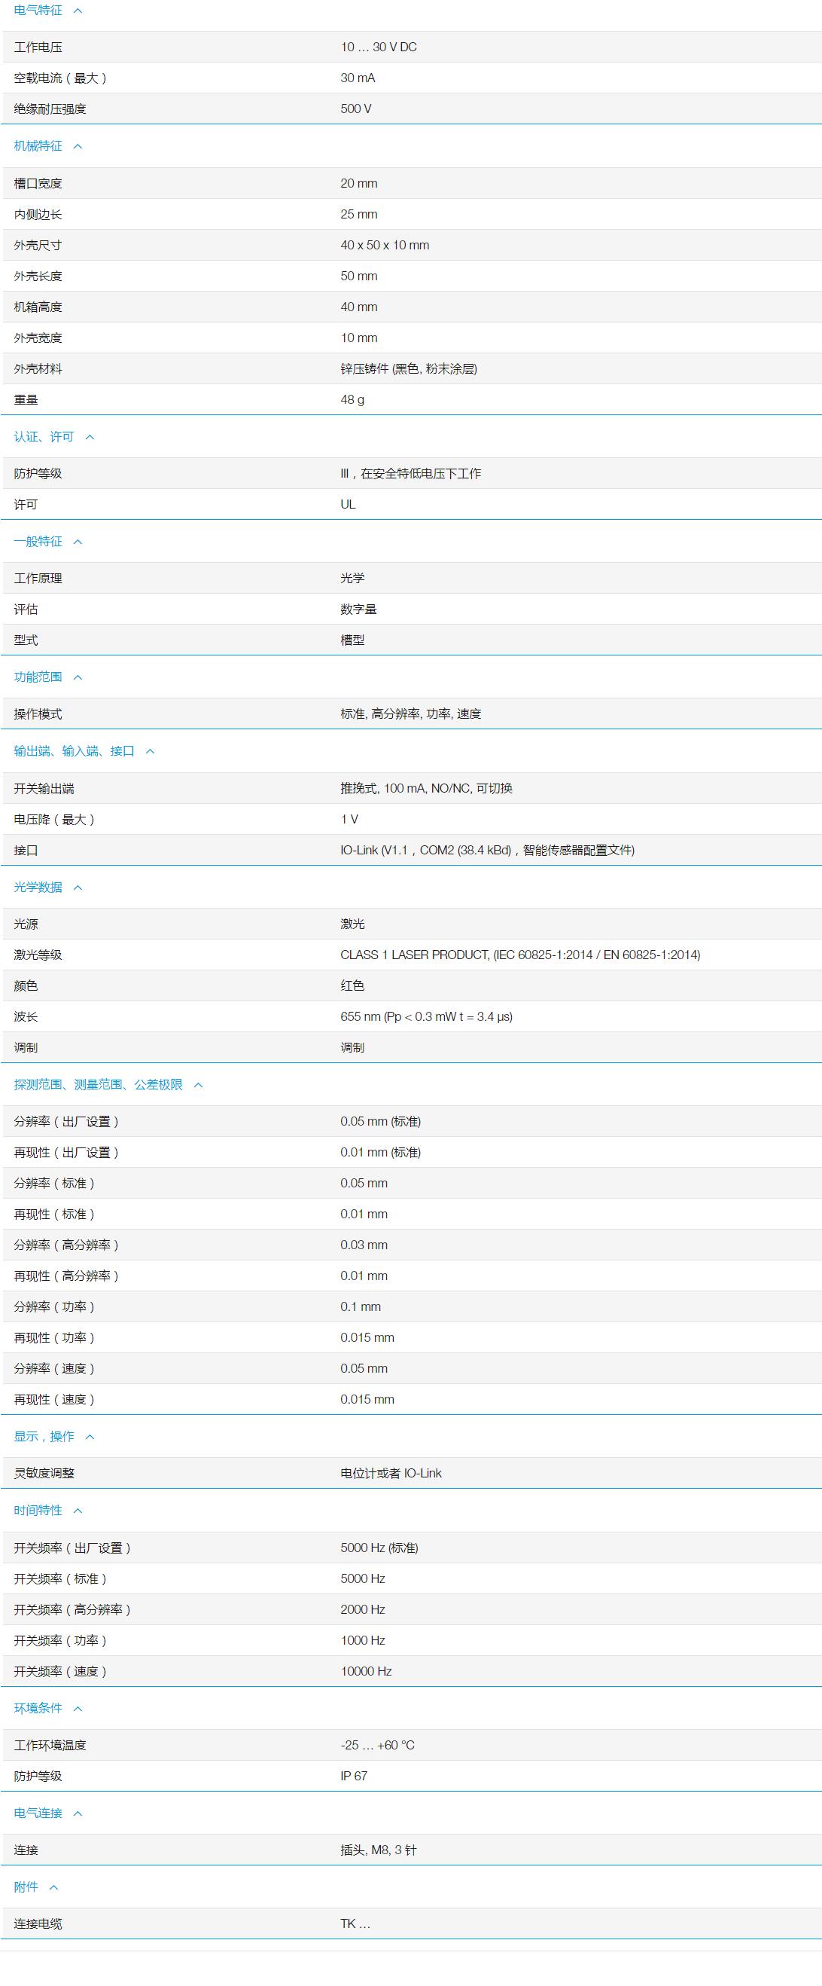Collapse the 电气连接 section chevron

[x=78, y=1813]
